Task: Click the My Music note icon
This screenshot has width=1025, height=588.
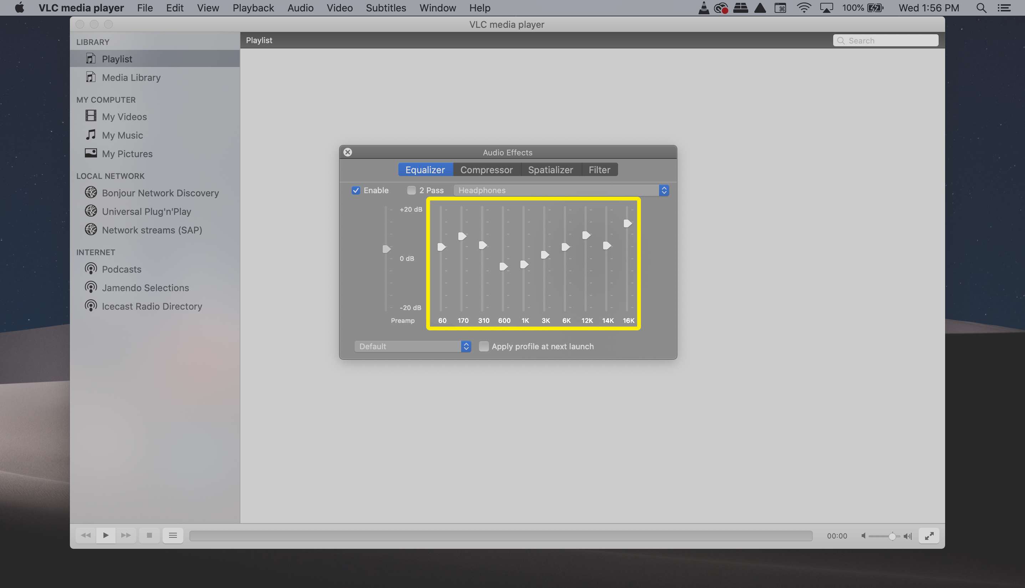Action: click(91, 134)
